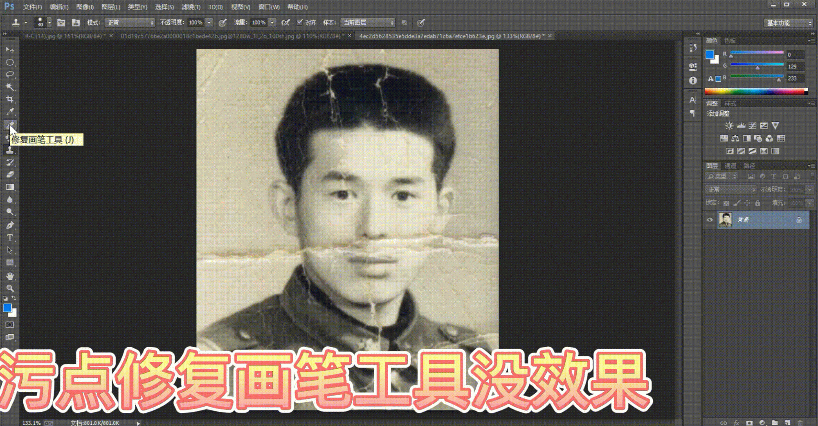Toggle the 对齐 (Aligned) checkbox
This screenshot has height=426, width=818.
point(300,22)
